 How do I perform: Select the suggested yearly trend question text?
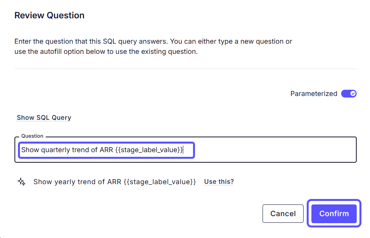[114, 181]
